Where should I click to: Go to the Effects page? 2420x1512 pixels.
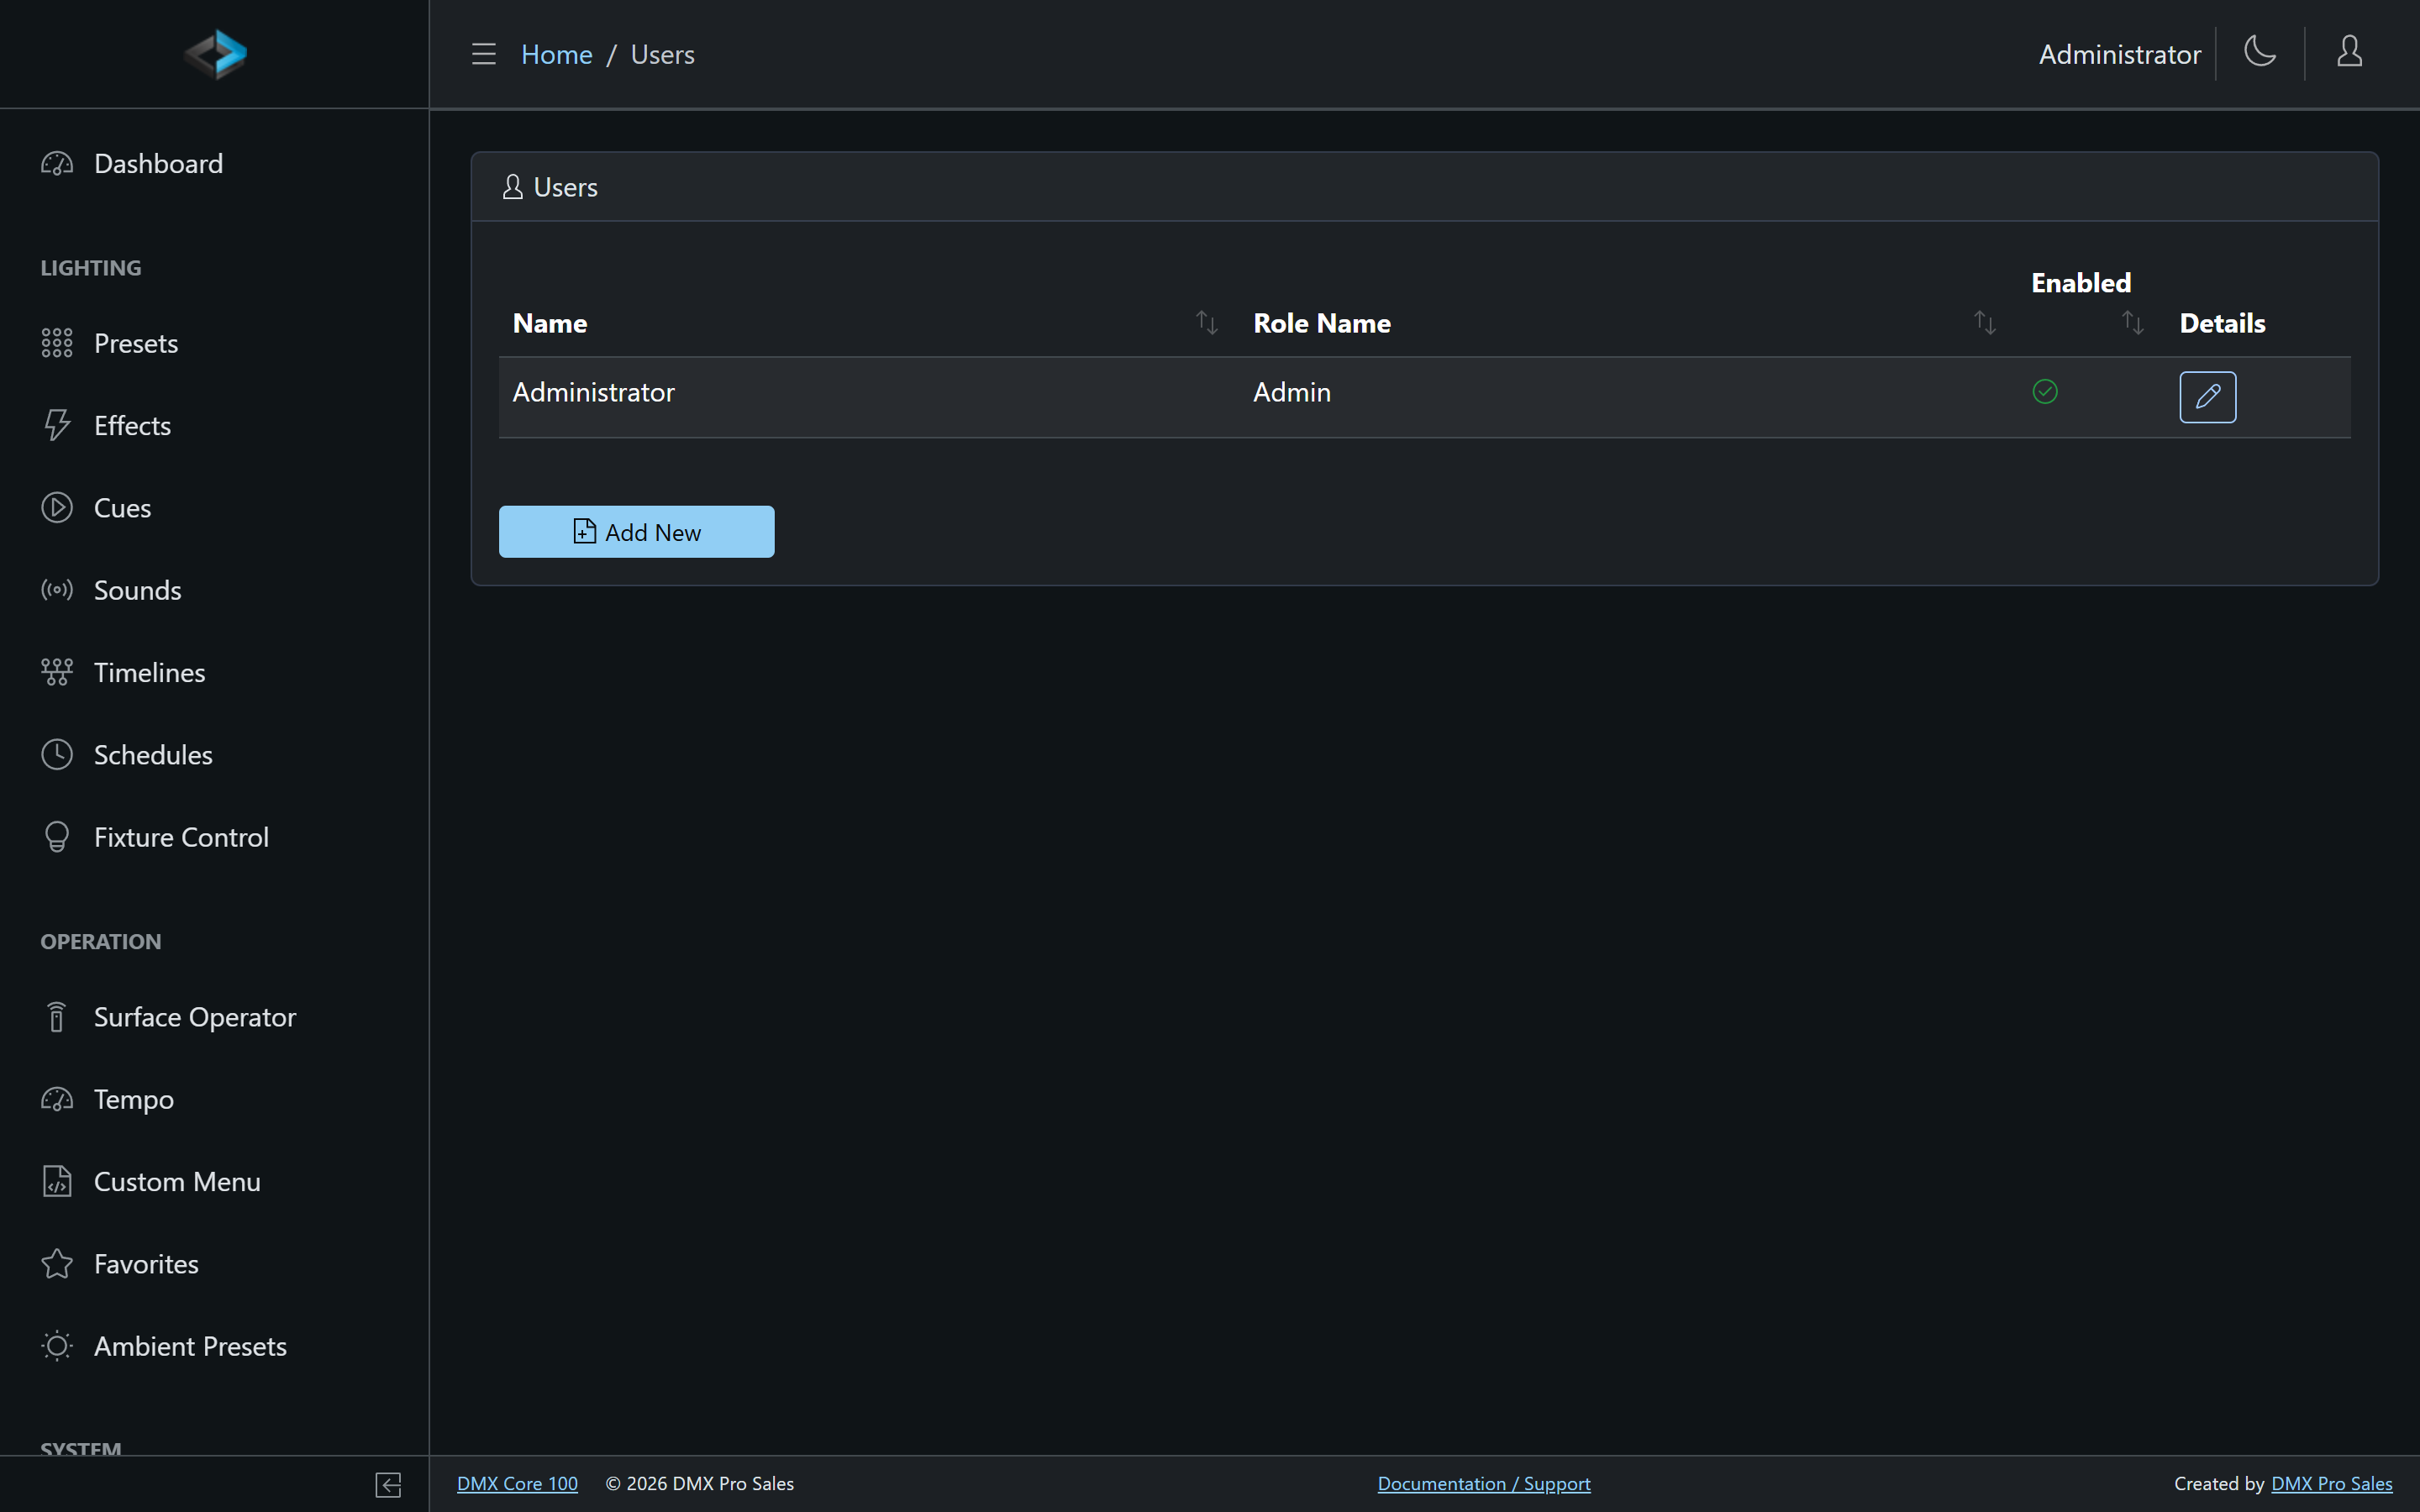pyautogui.click(x=214, y=425)
